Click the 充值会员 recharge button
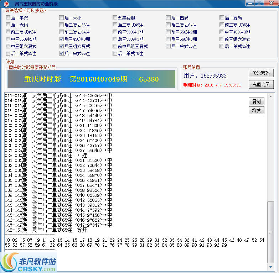 261,84
